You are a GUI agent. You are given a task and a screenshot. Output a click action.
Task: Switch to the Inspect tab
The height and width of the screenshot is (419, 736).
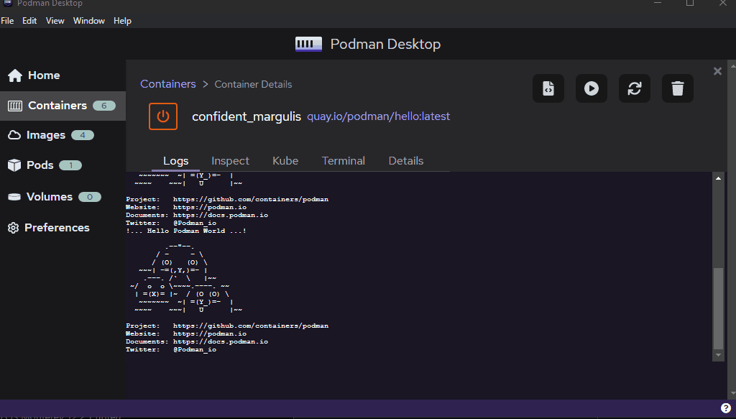pos(230,161)
